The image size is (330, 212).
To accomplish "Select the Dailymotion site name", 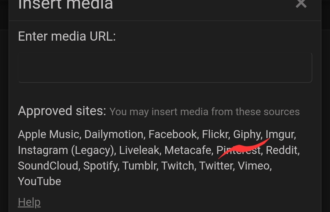I will (114, 134).
